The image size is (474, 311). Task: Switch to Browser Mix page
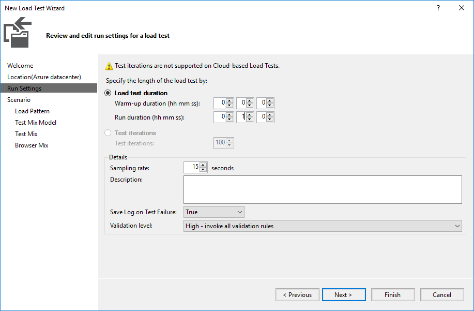click(x=32, y=145)
